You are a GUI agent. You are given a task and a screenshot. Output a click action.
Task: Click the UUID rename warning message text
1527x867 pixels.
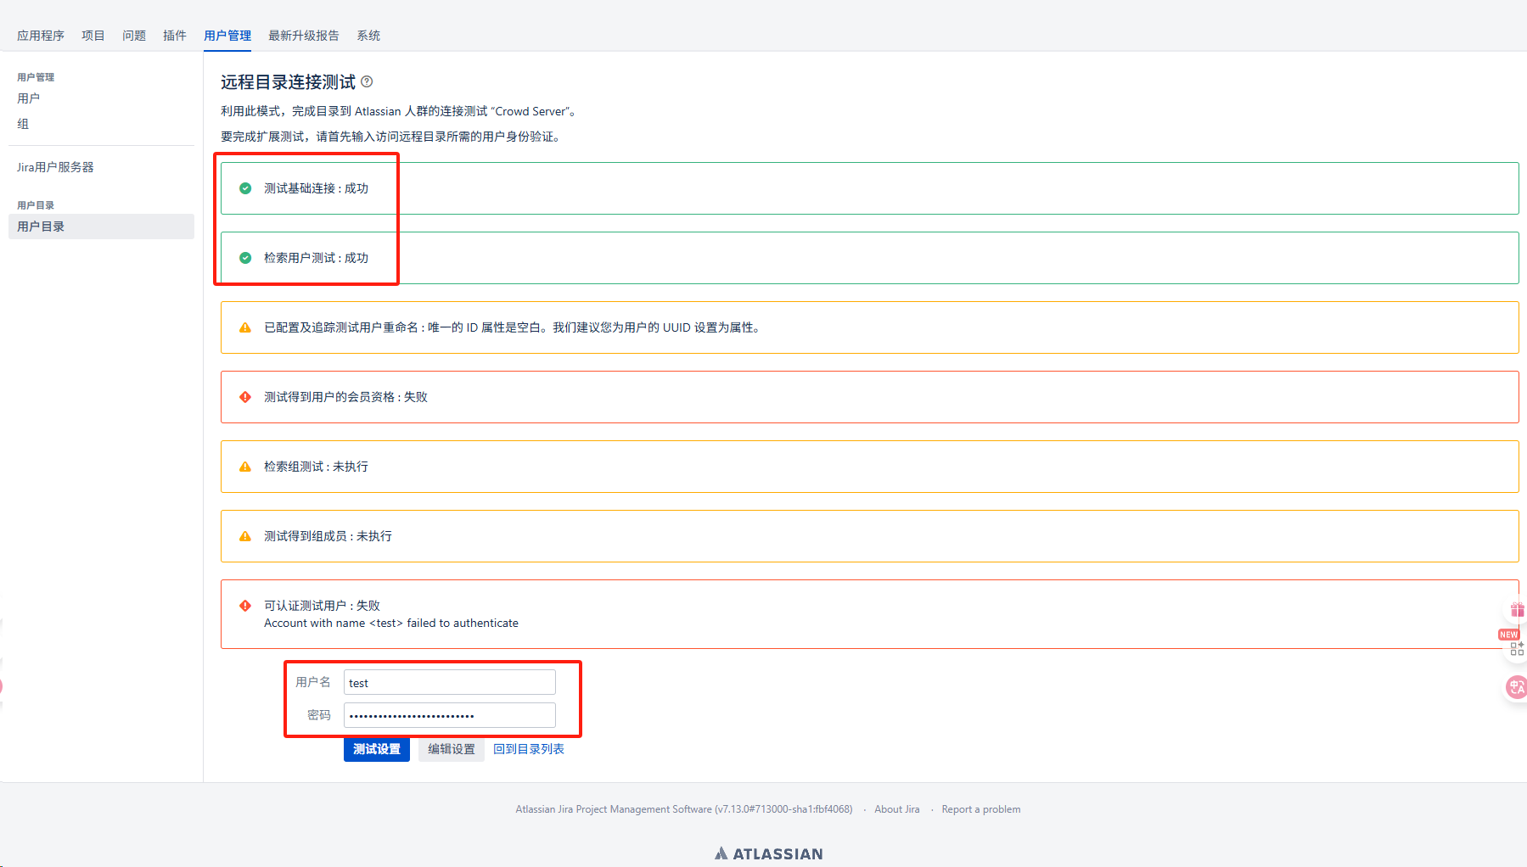pyautogui.click(x=514, y=327)
